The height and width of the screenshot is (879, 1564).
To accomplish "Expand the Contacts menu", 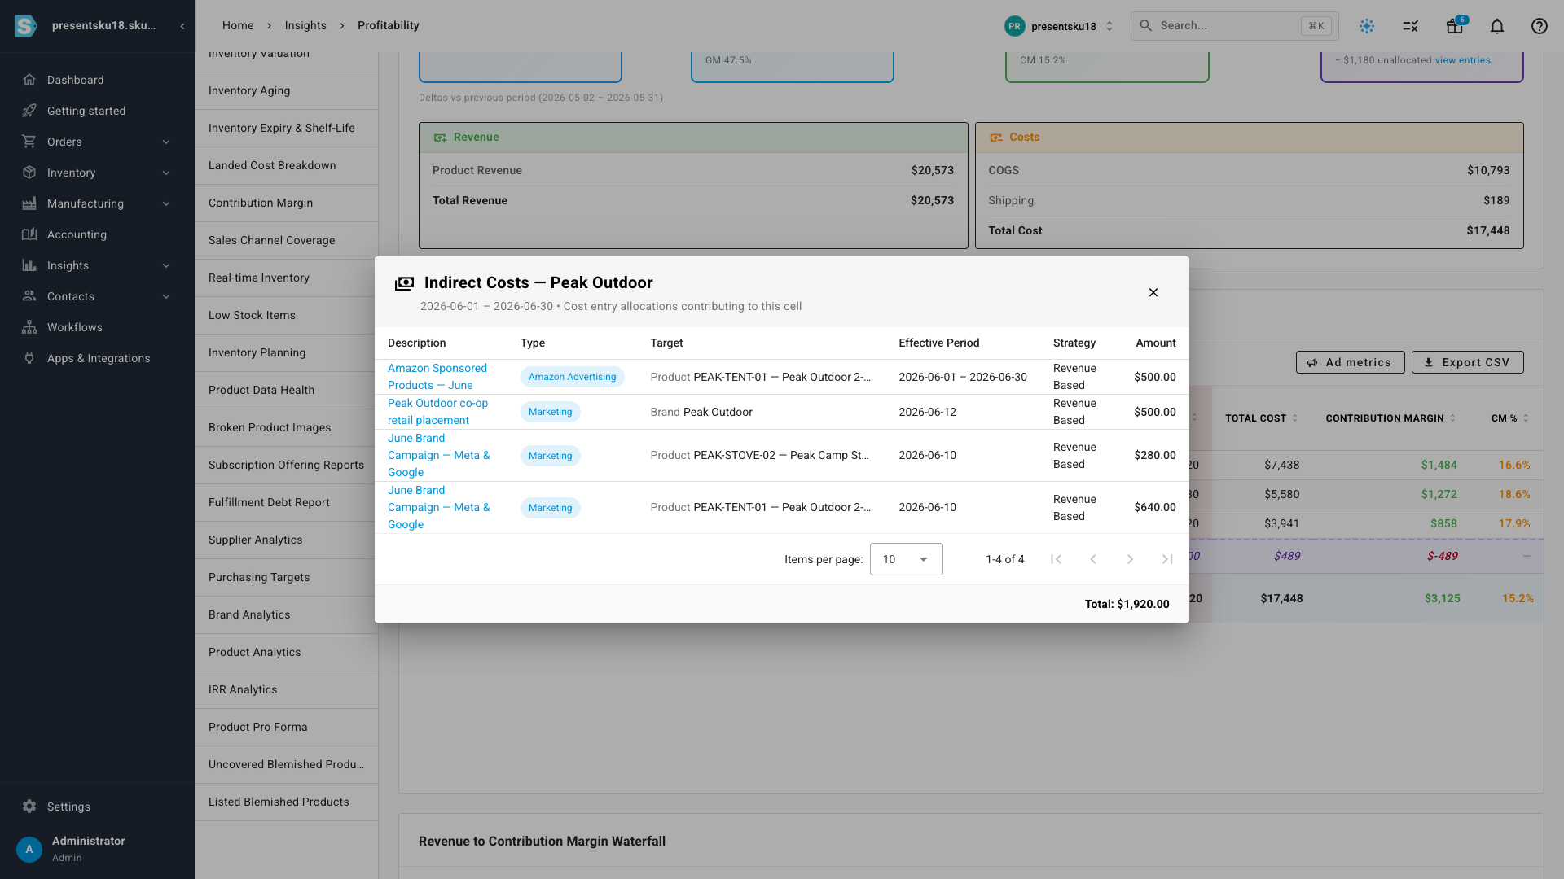I will coord(166,296).
